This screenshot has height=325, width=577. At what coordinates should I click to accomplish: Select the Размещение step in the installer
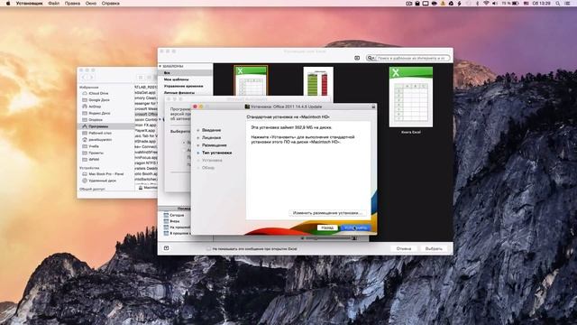pos(215,145)
